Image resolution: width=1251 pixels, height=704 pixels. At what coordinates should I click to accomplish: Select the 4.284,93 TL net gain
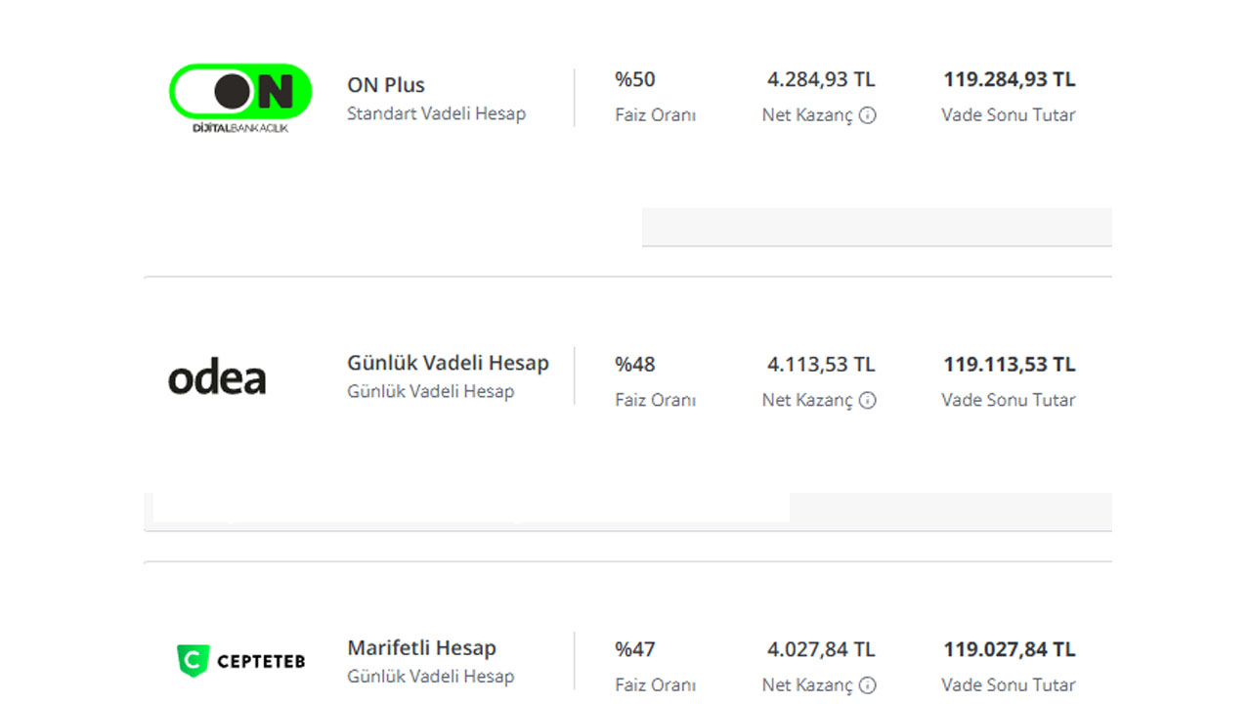coord(821,79)
